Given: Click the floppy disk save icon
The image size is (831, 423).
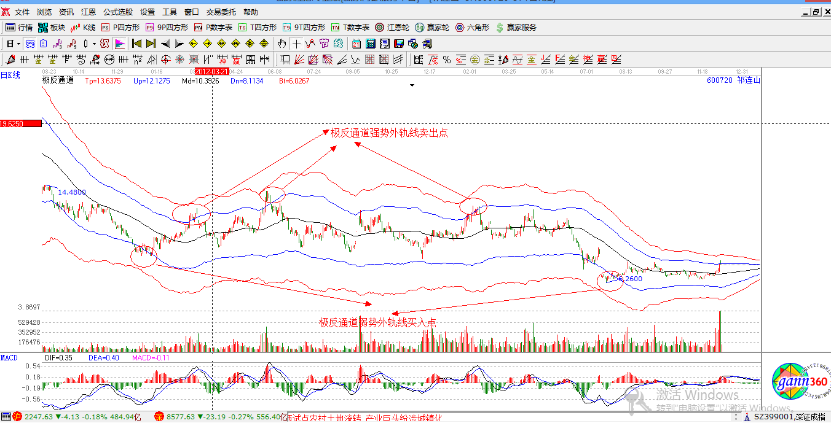Looking at the screenshot, I should (398, 44).
